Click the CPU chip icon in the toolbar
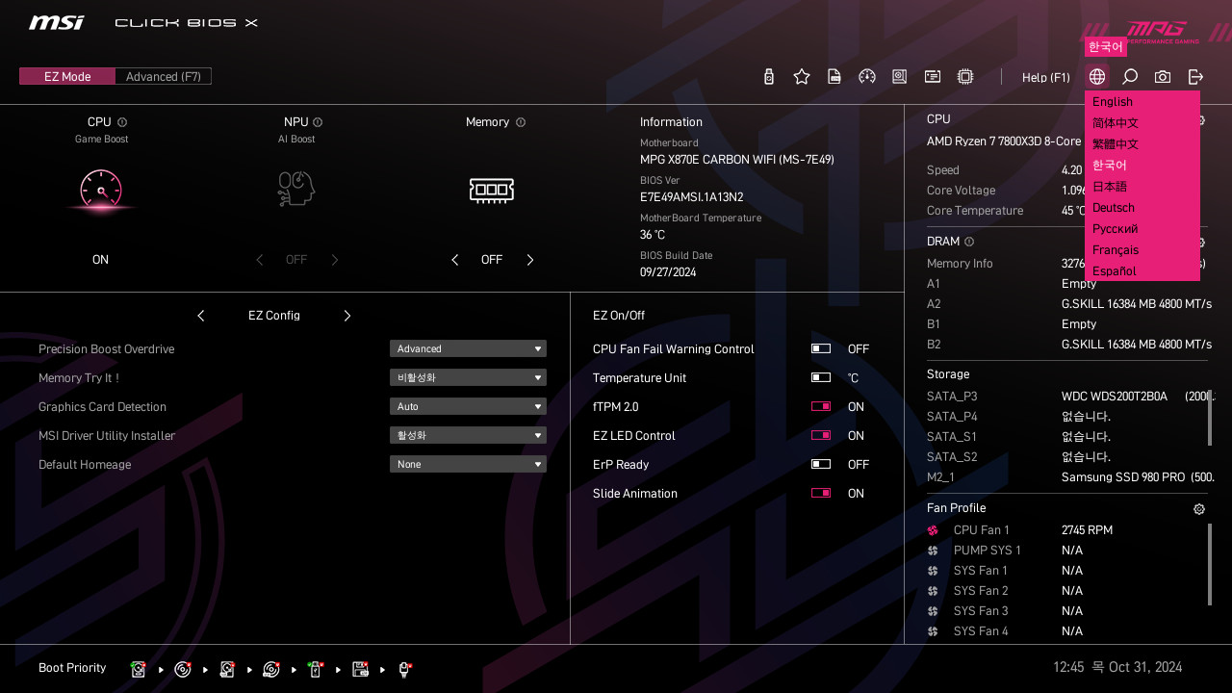The image size is (1232, 693). pos(965,77)
